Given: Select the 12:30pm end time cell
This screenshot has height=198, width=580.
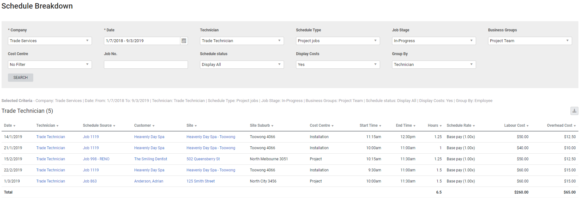Looking at the screenshot, I should pos(408,137).
